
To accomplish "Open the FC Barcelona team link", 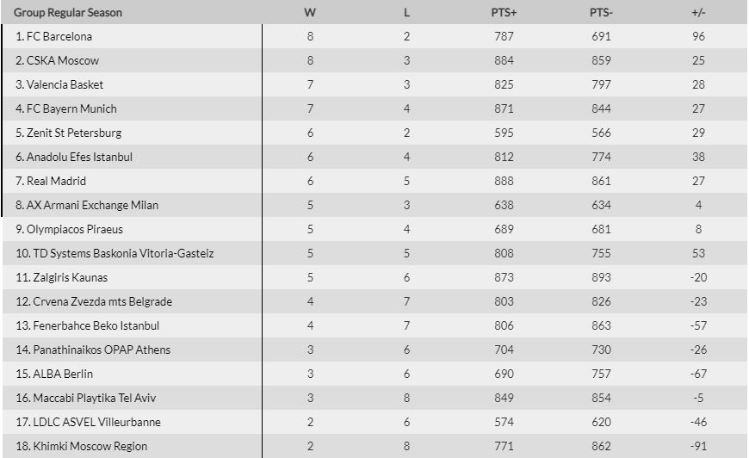I will (x=59, y=36).
